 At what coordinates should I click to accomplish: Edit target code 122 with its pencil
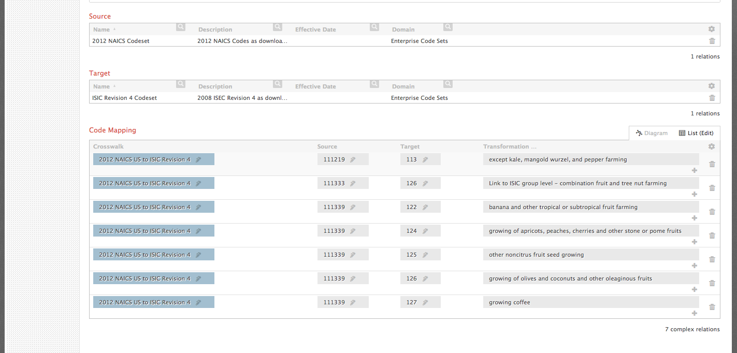pos(425,207)
